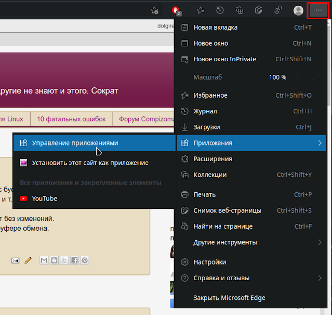Open the 10 фатальных ошибок tab link

click(71, 119)
